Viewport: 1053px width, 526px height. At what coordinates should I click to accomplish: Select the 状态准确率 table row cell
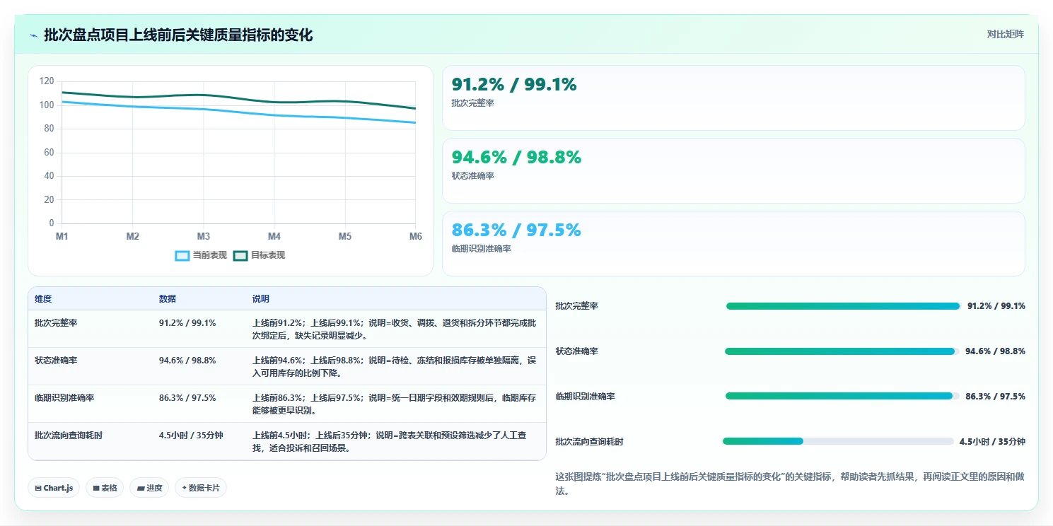[56, 361]
